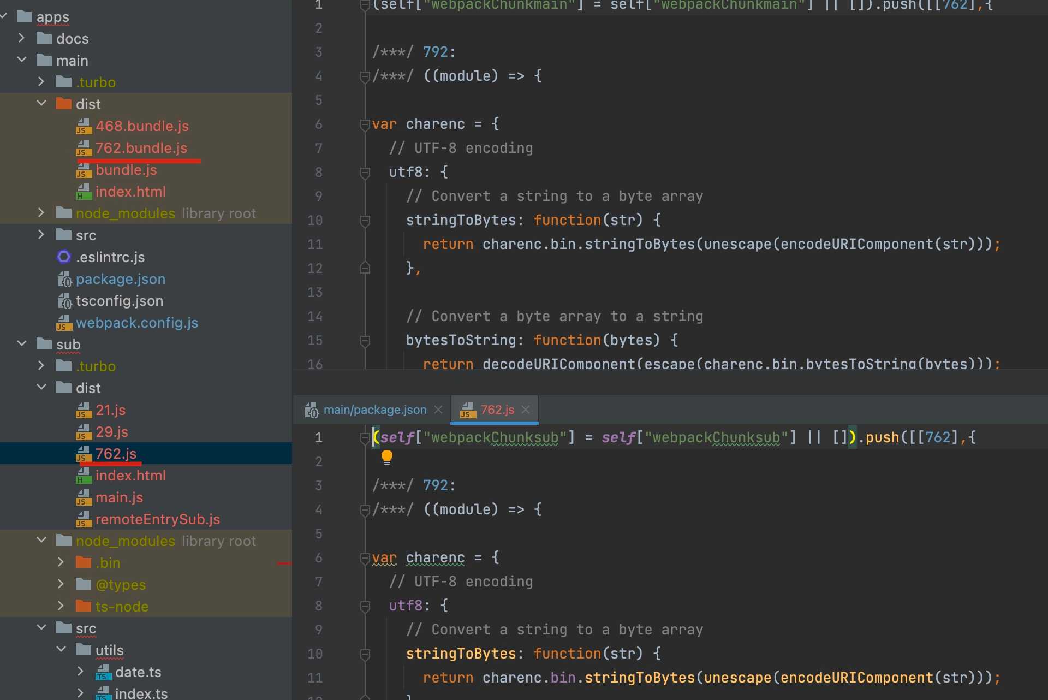Select webpack.config.js in the tree
Image resolution: width=1048 pixels, height=700 pixels.
(x=137, y=323)
